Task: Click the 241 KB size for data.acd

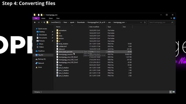Action: [x=129, y=49]
